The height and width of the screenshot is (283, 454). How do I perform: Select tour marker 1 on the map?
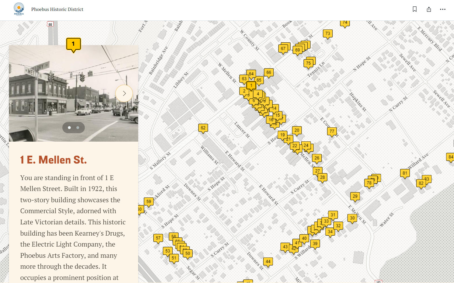251,85
